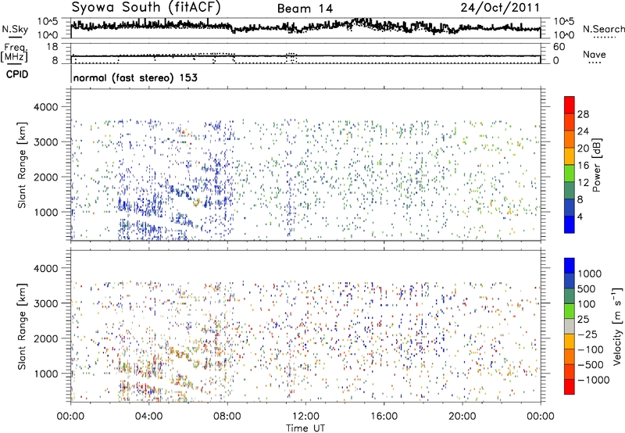Click the 'Nave' legend label
625x433 pixels.
tap(595, 54)
